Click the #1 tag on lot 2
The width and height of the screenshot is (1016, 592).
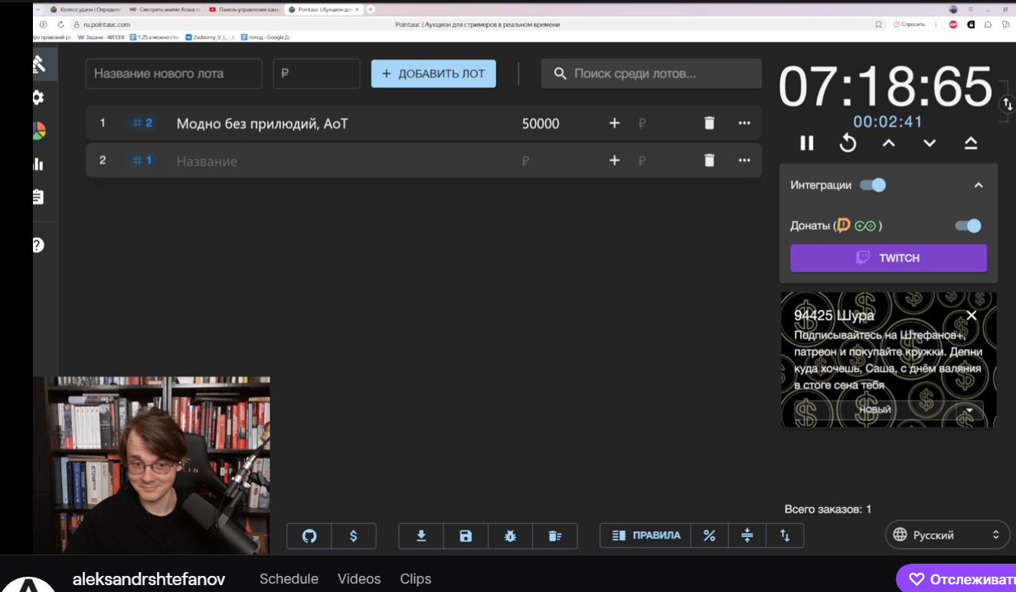(142, 161)
